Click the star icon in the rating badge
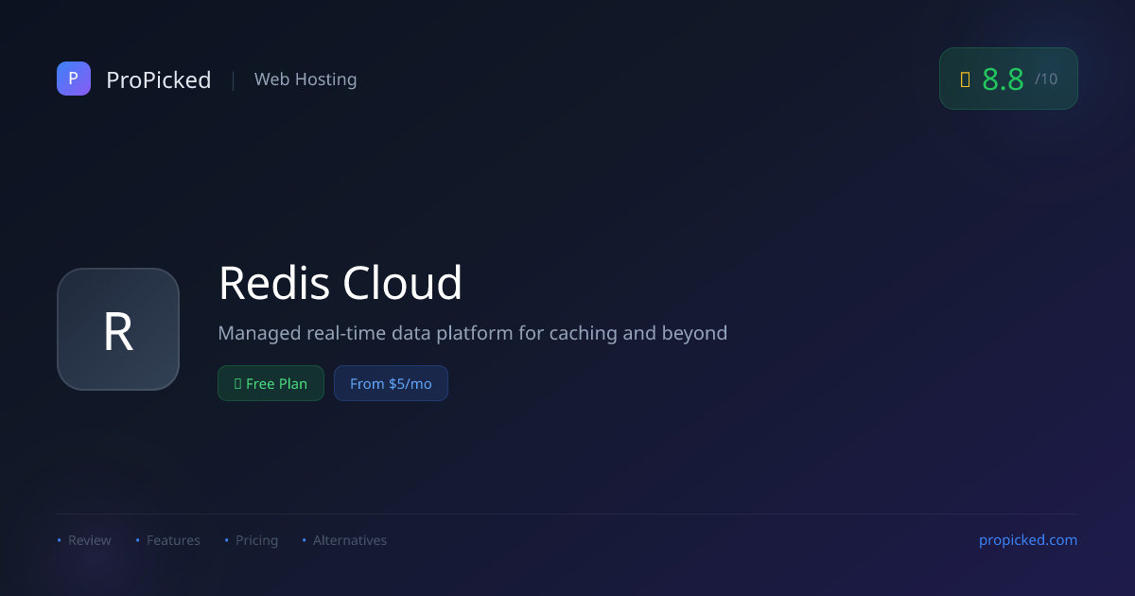 pyautogui.click(x=965, y=79)
